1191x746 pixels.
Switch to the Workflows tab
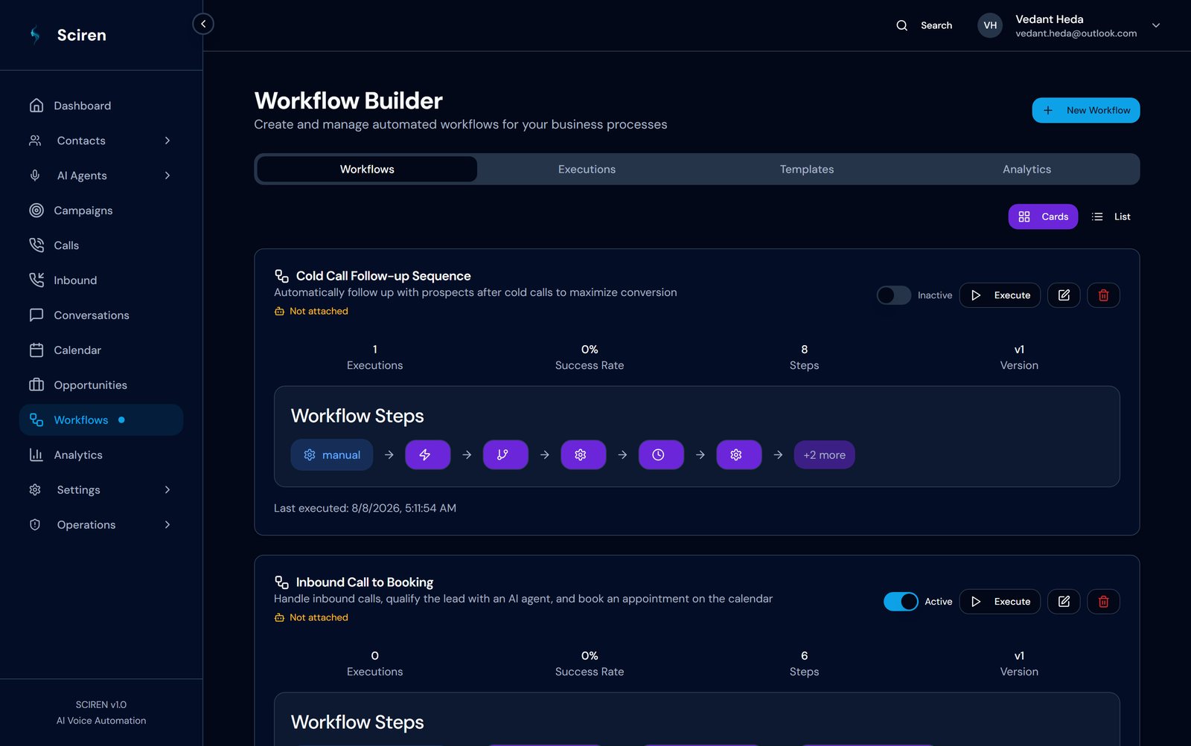367,170
